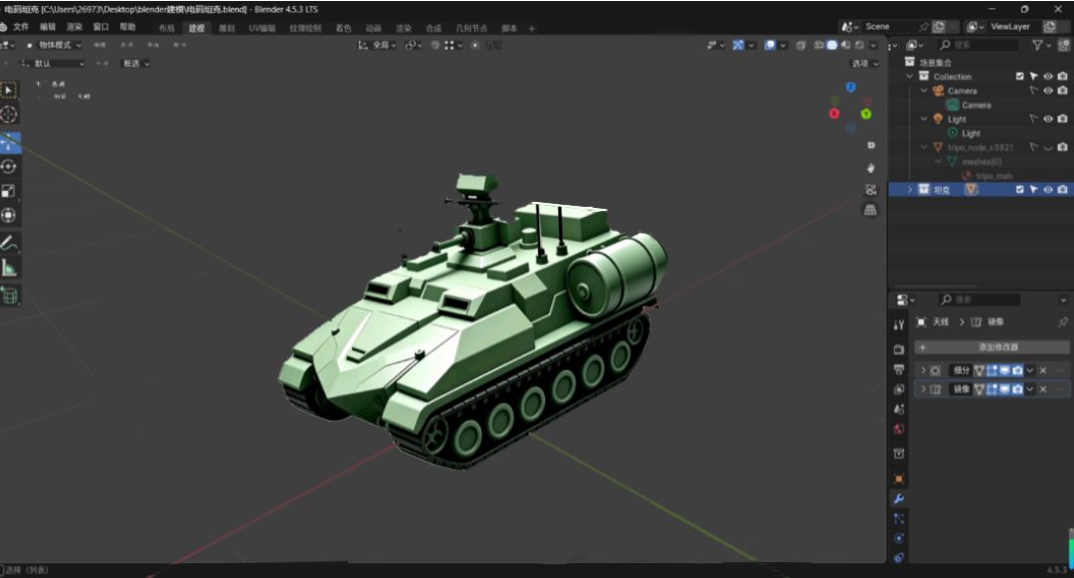
Task: Open the 框选 select mode dropdown
Action: (136, 64)
